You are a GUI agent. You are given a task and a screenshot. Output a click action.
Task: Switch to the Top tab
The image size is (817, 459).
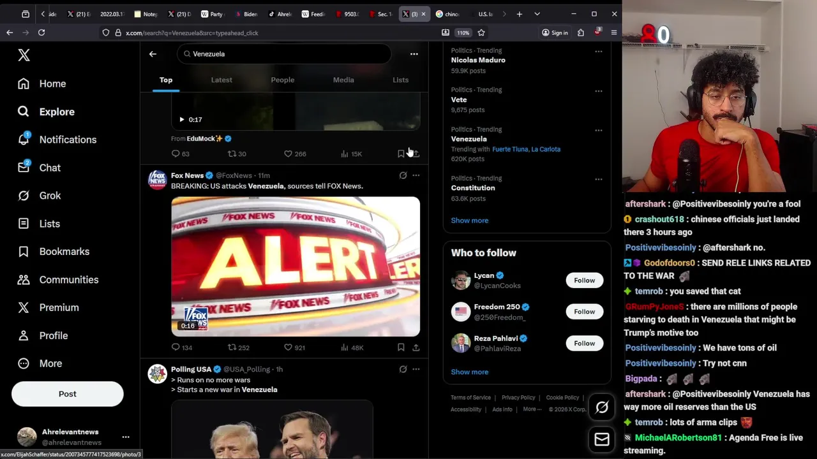[166, 80]
